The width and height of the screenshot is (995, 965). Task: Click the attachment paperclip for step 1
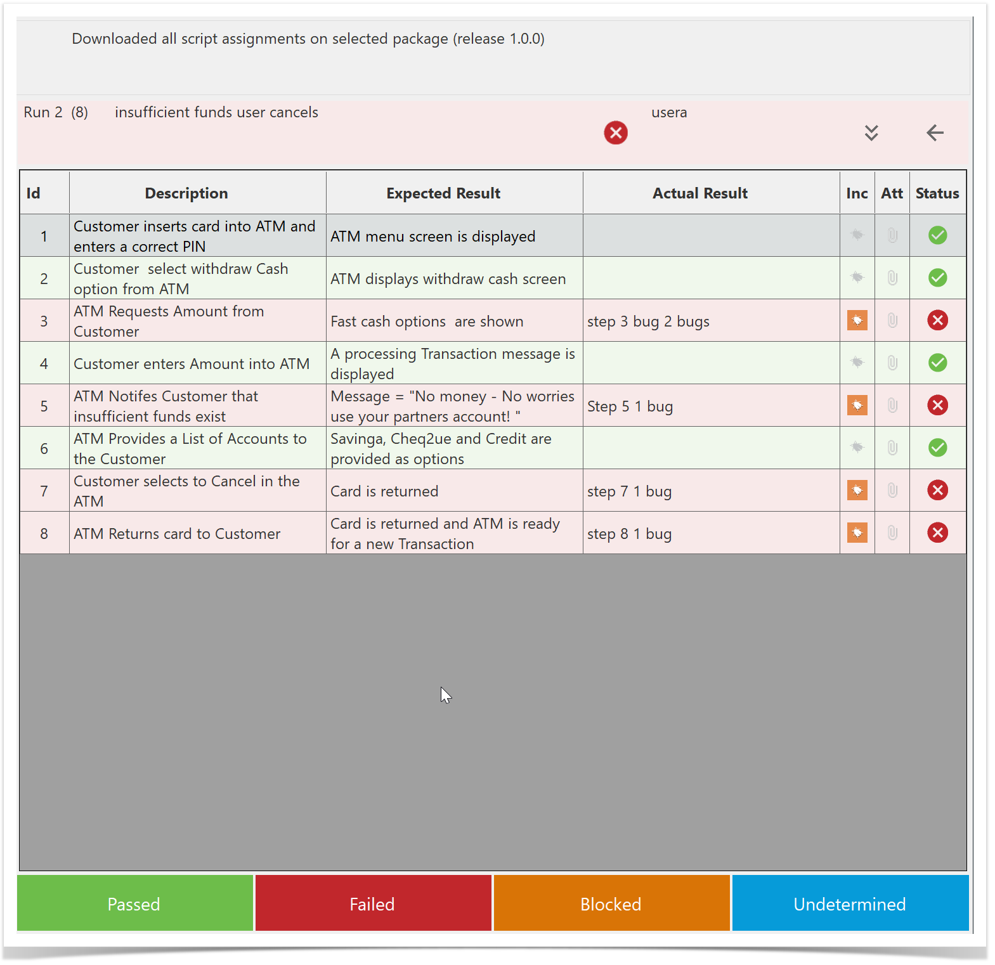(x=892, y=236)
